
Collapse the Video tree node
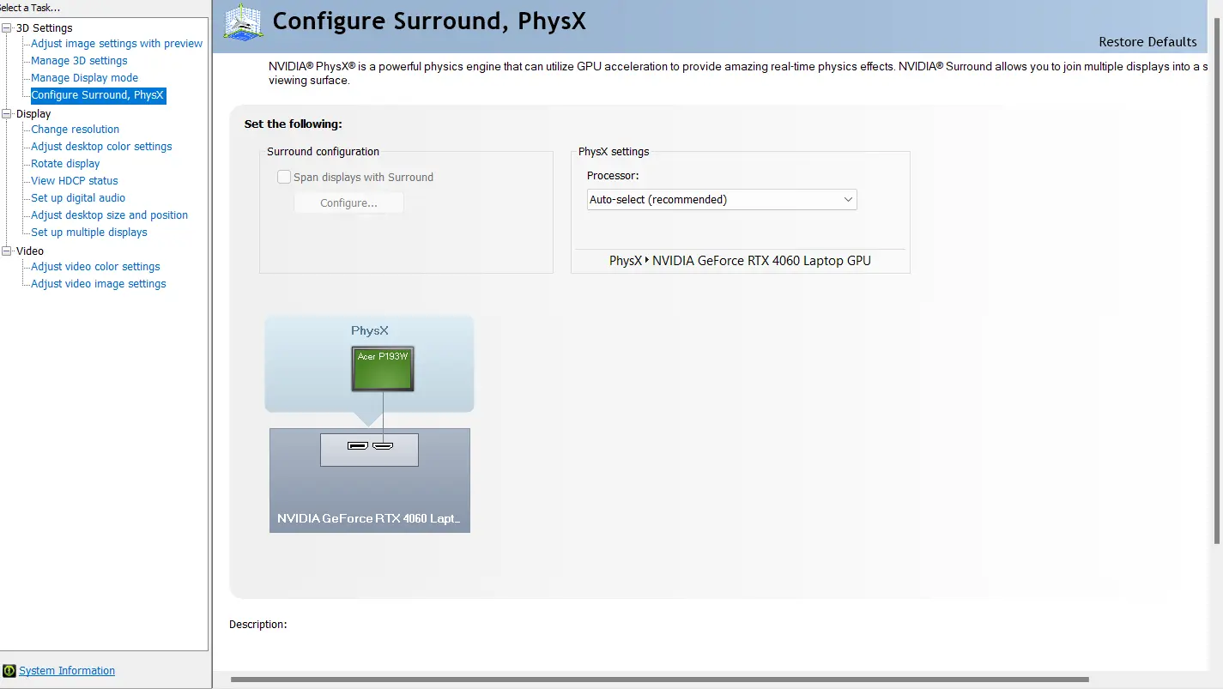coord(8,251)
